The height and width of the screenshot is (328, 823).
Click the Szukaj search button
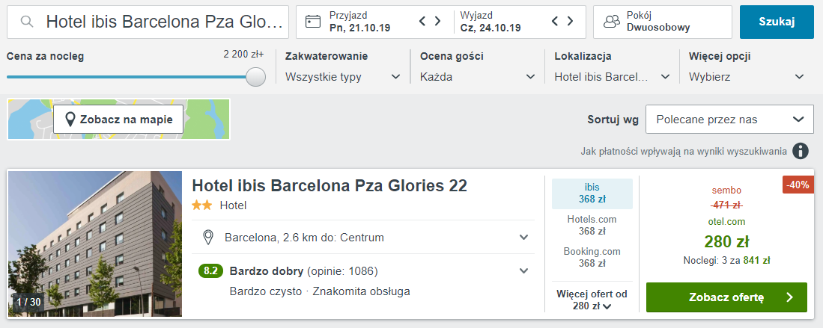tap(777, 22)
